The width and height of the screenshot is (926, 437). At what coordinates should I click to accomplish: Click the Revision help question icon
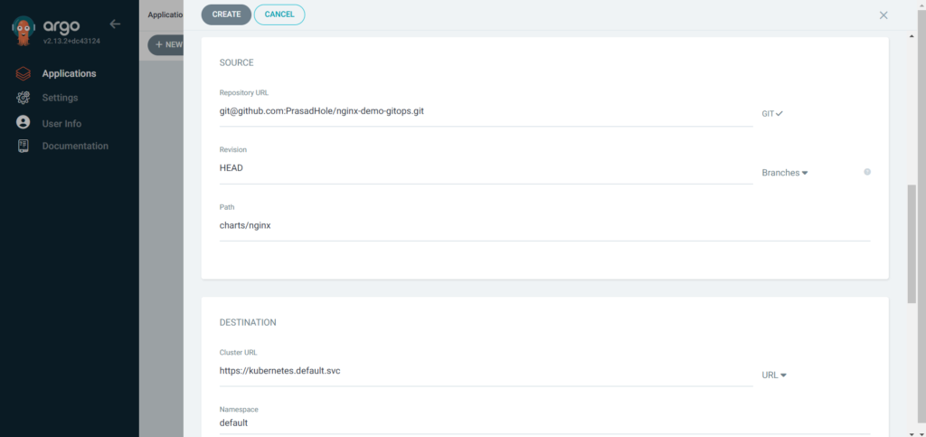(867, 172)
